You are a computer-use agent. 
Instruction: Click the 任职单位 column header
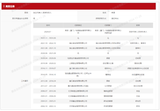78,25
